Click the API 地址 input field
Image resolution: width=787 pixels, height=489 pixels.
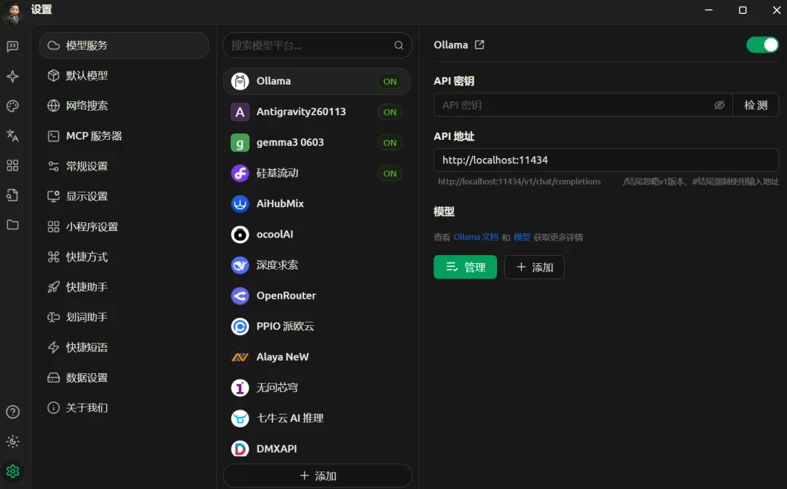606,160
